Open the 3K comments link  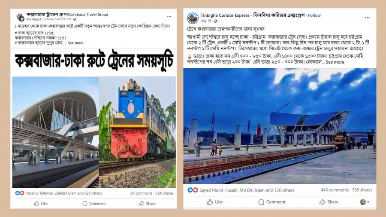coord(141,193)
